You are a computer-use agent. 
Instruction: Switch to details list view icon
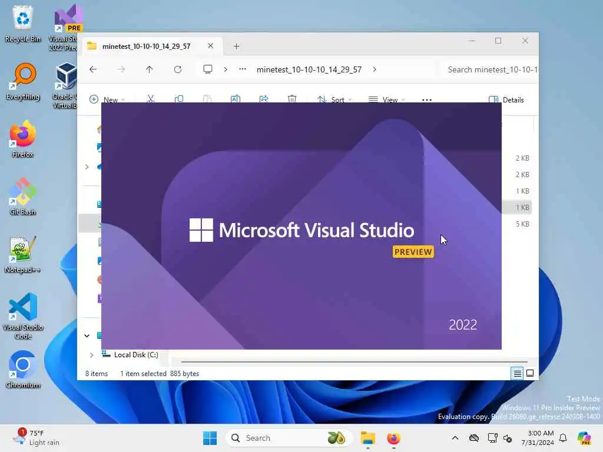pos(517,373)
